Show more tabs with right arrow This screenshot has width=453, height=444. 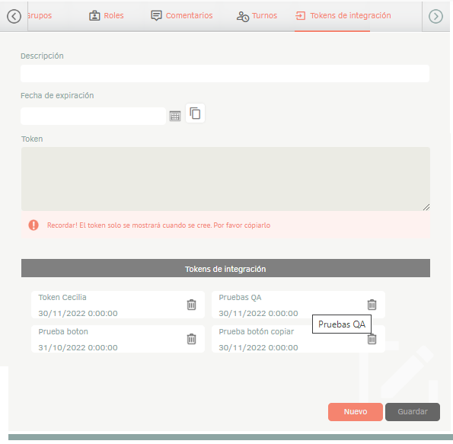[x=435, y=16]
